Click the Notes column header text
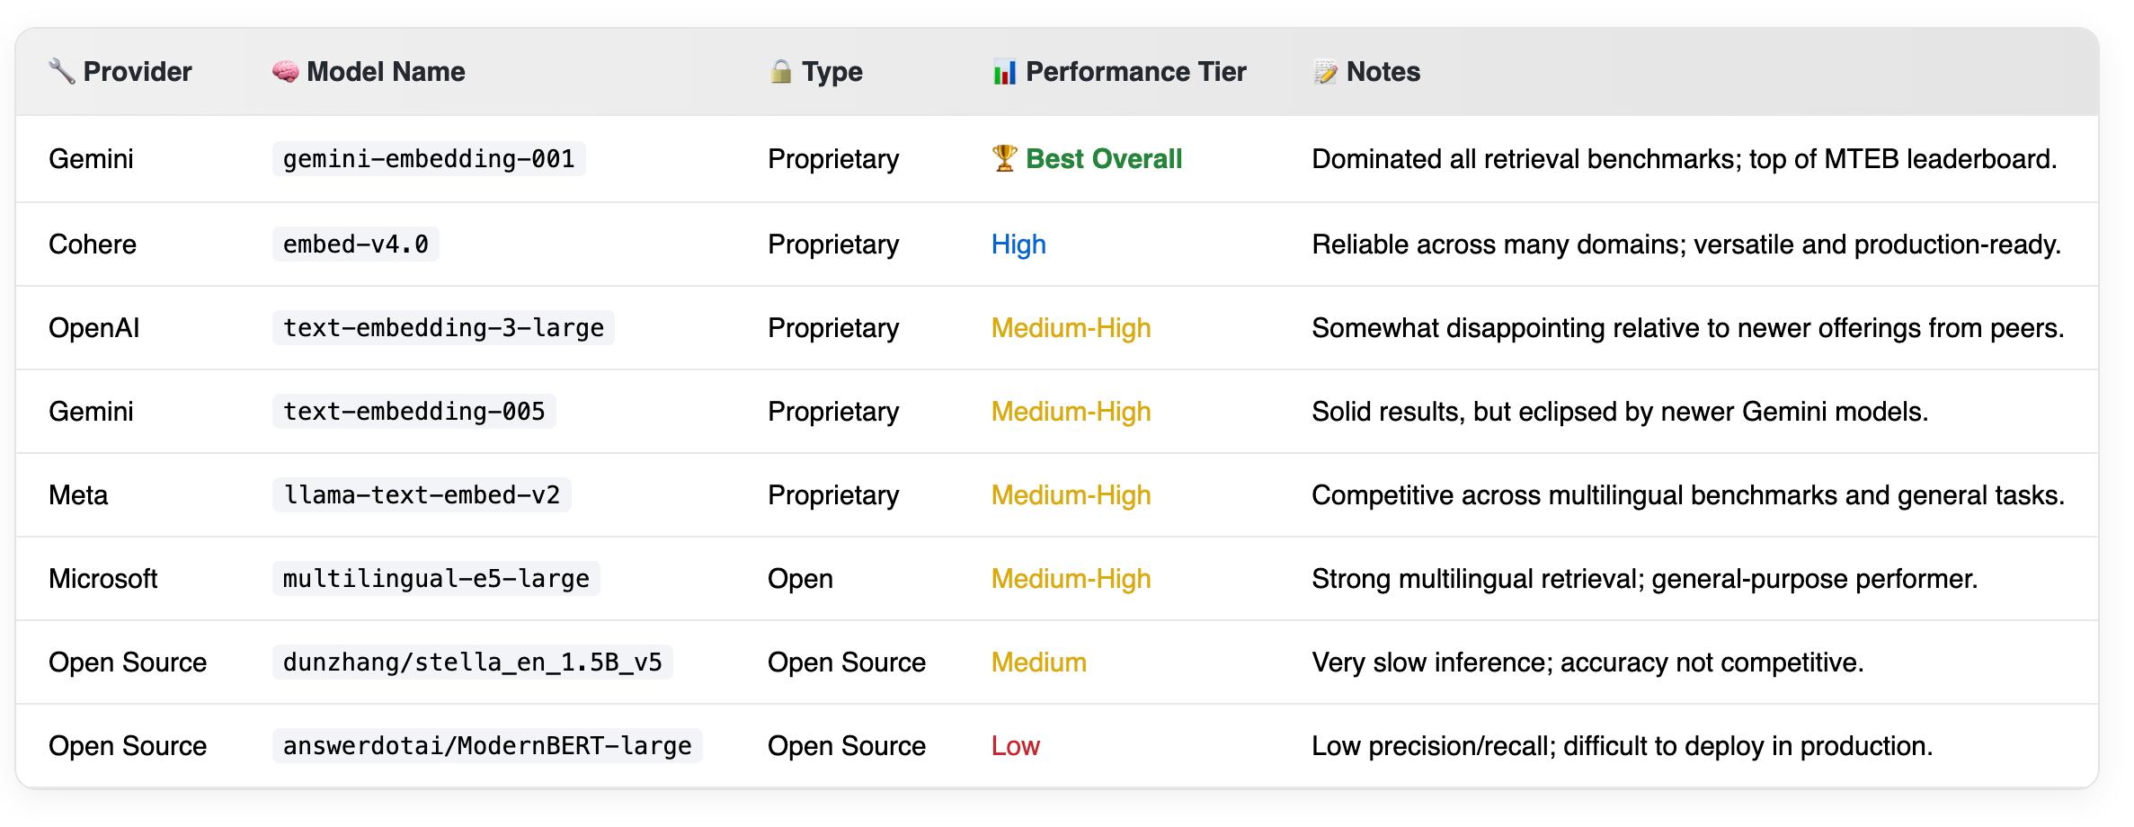Viewport: 2134px width, 827px height. click(x=1383, y=71)
